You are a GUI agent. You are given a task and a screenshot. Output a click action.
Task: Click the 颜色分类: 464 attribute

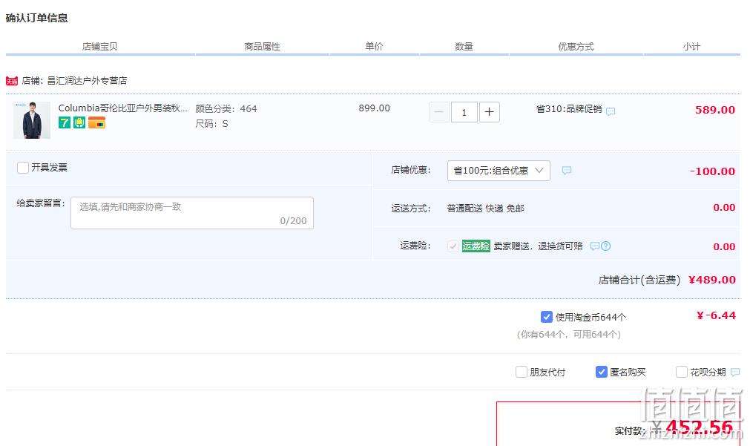click(x=226, y=108)
